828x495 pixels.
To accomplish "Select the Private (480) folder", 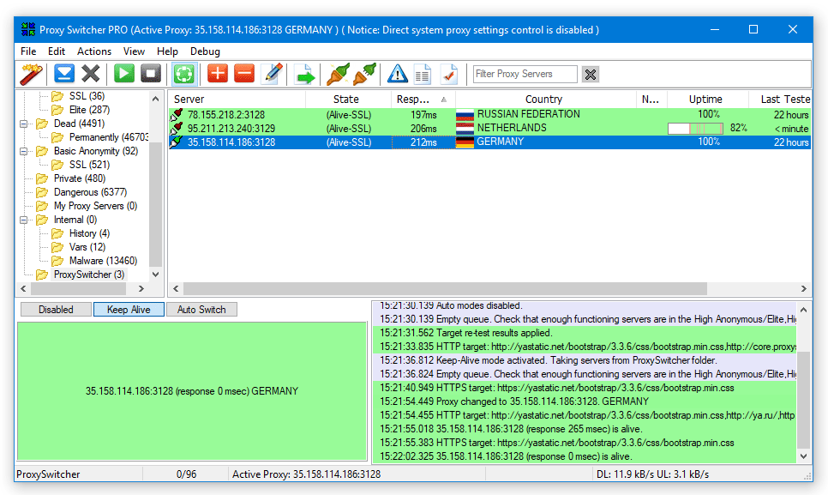I will 79,178.
